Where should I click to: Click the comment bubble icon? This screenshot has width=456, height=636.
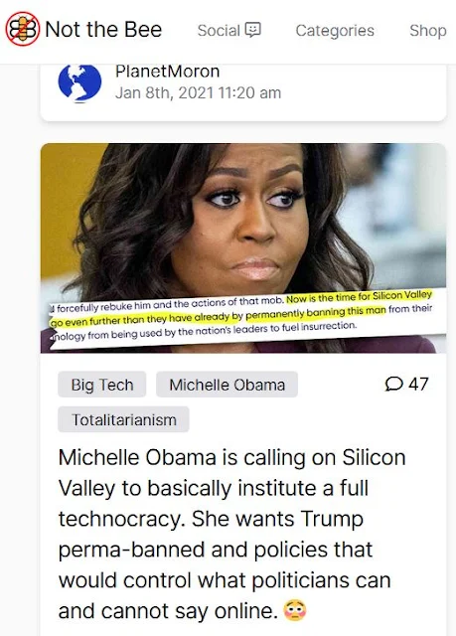click(393, 384)
